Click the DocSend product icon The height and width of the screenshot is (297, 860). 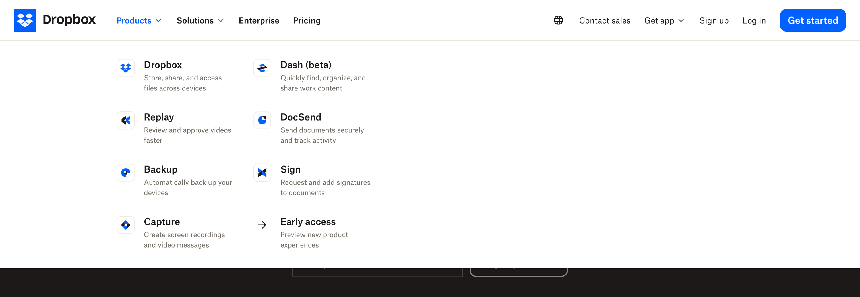tap(262, 121)
